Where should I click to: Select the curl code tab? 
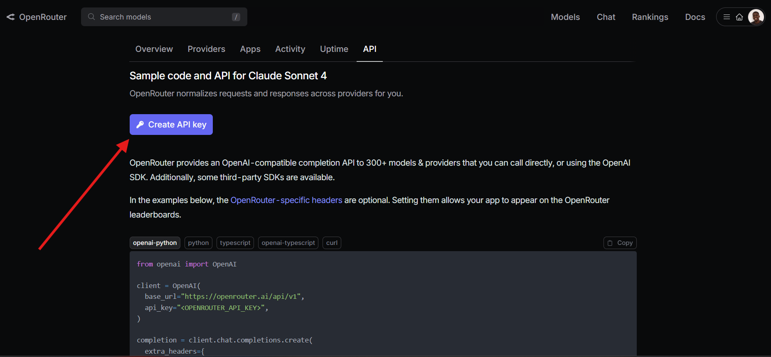click(x=332, y=243)
